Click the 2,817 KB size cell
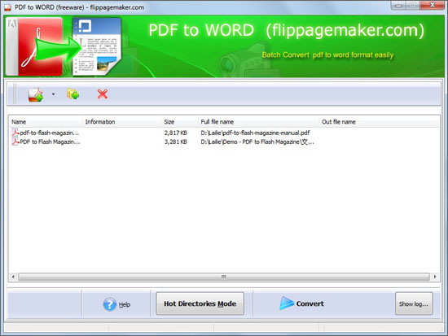 [x=175, y=133]
